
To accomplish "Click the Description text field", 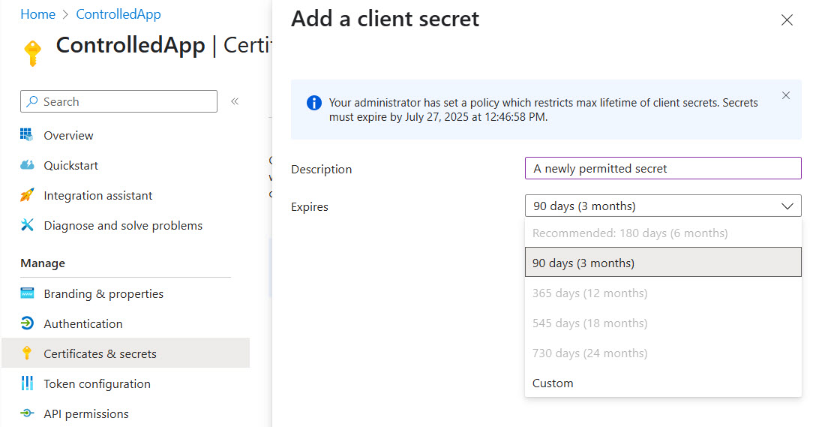I will point(663,168).
